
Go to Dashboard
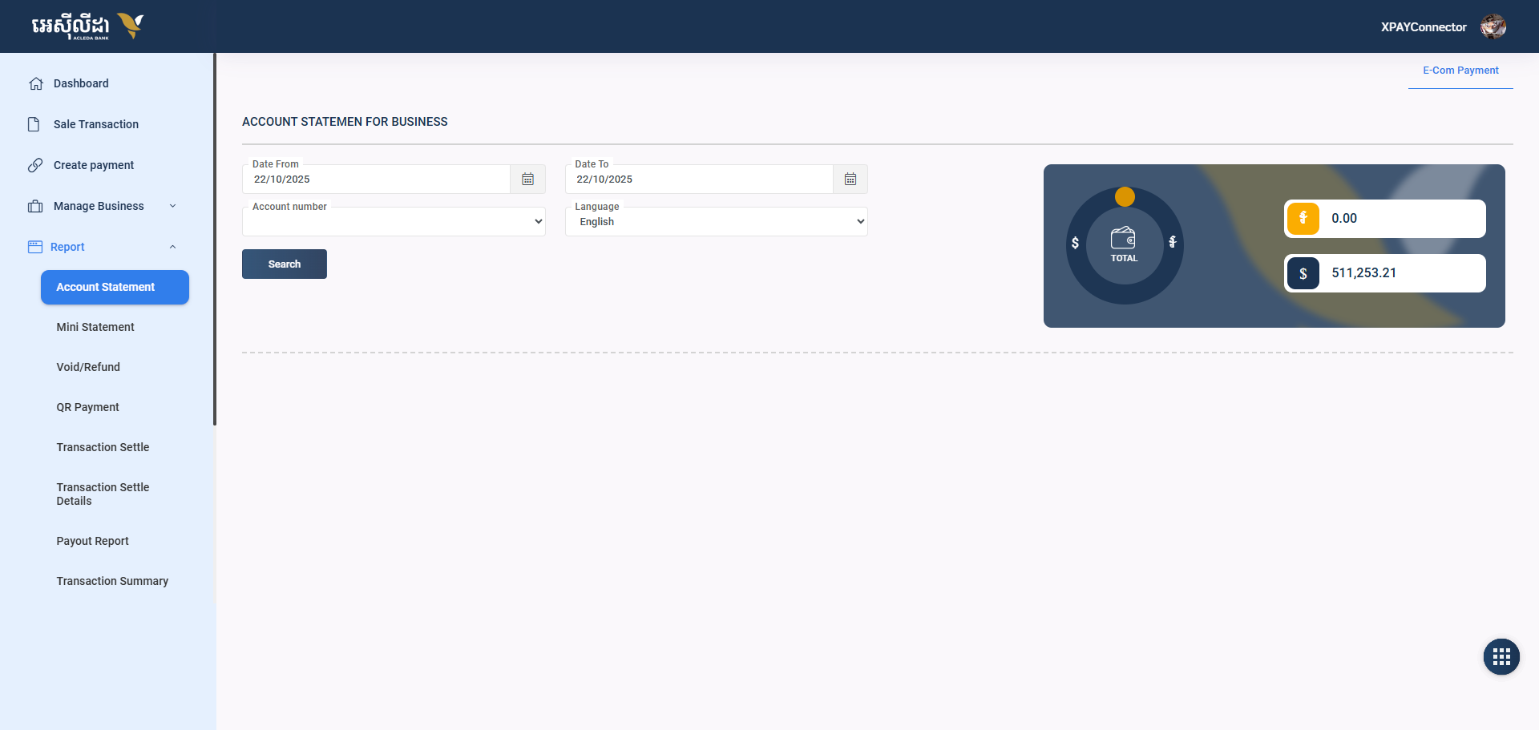pyautogui.click(x=81, y=83)
